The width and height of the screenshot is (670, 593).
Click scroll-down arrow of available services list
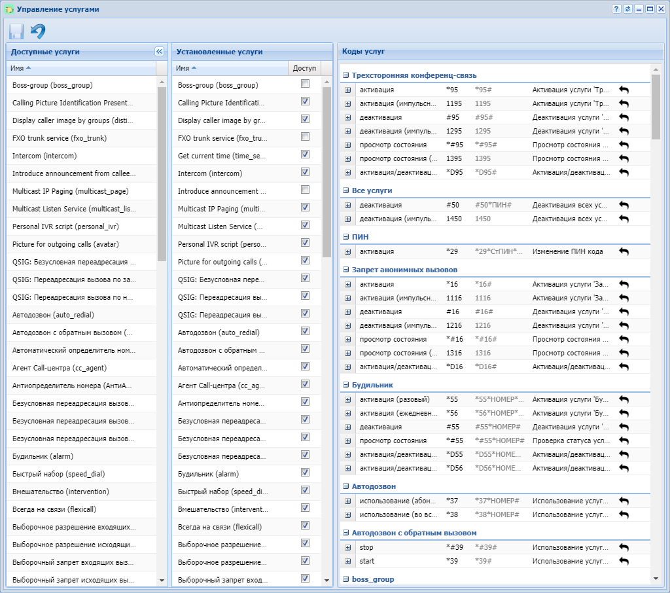pos(162,580)
